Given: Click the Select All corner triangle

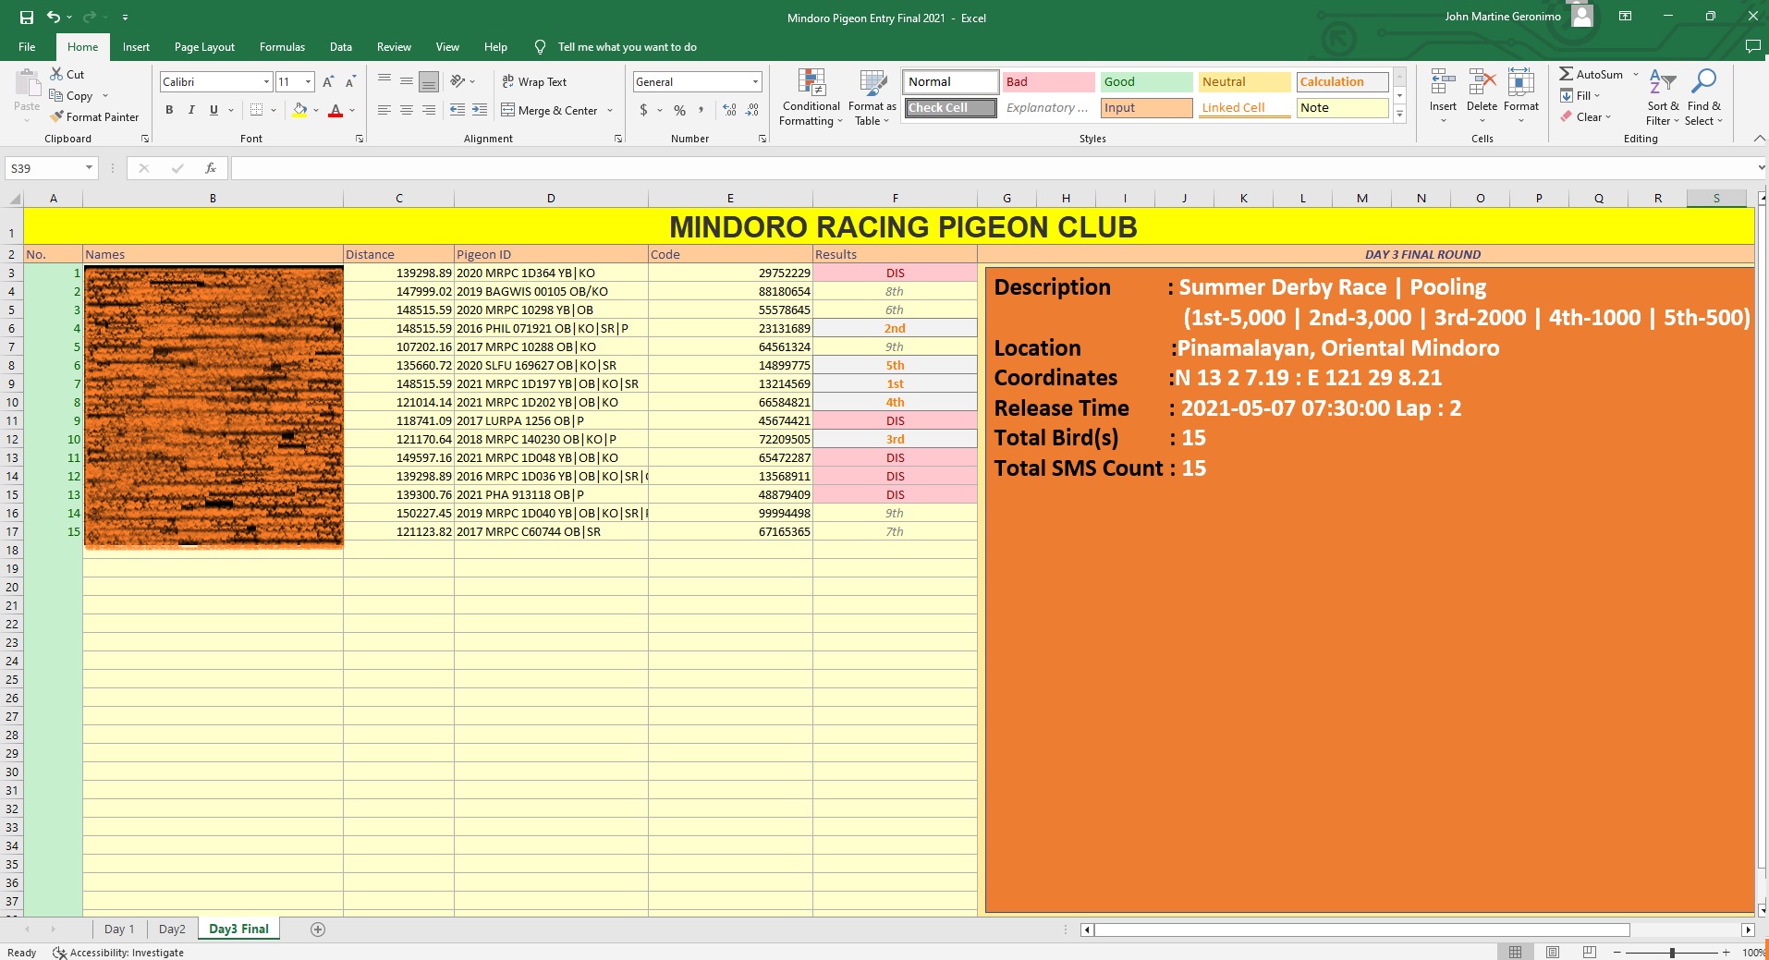Looking at the screenshot, I should pyautogui.click(x=13, y=199).
